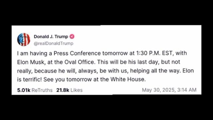213x120 pixels.
Task: Select the Likes label
Action: coord(77,90)
